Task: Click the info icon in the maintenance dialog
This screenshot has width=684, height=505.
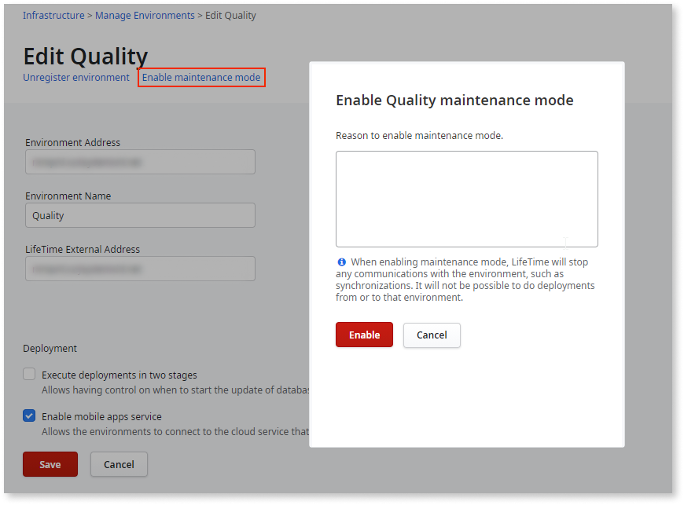Action: [x=341, y=262]
